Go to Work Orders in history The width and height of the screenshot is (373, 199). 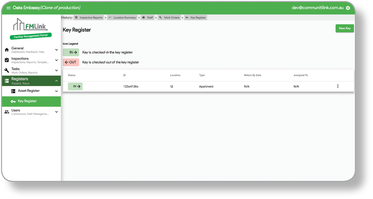point(169,17)
